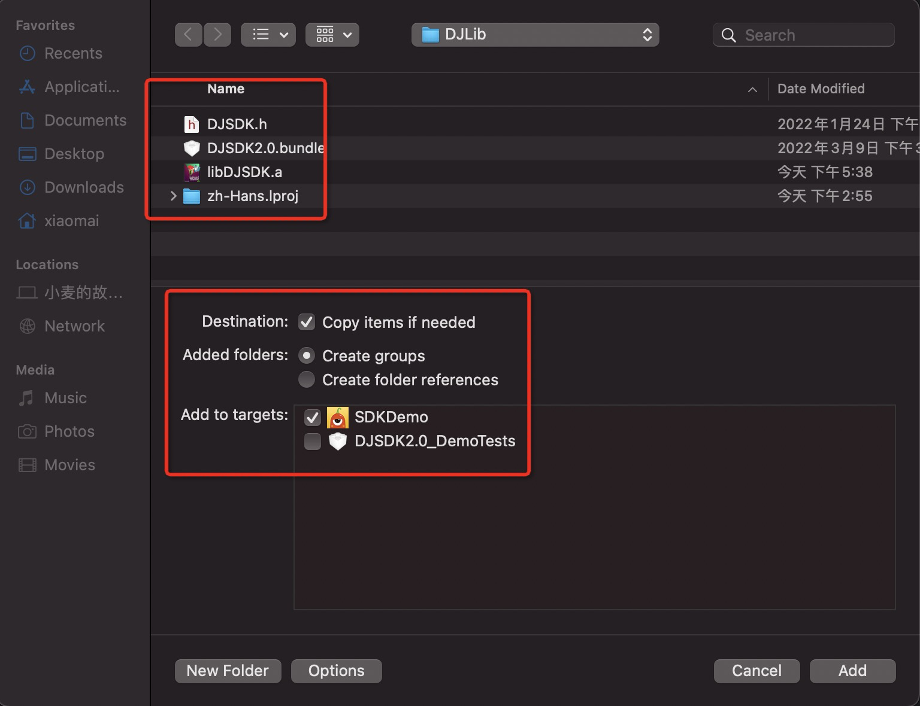920x706 pixels.
Task: Click the Desktop icon in the sidebar
Action: 28,154
